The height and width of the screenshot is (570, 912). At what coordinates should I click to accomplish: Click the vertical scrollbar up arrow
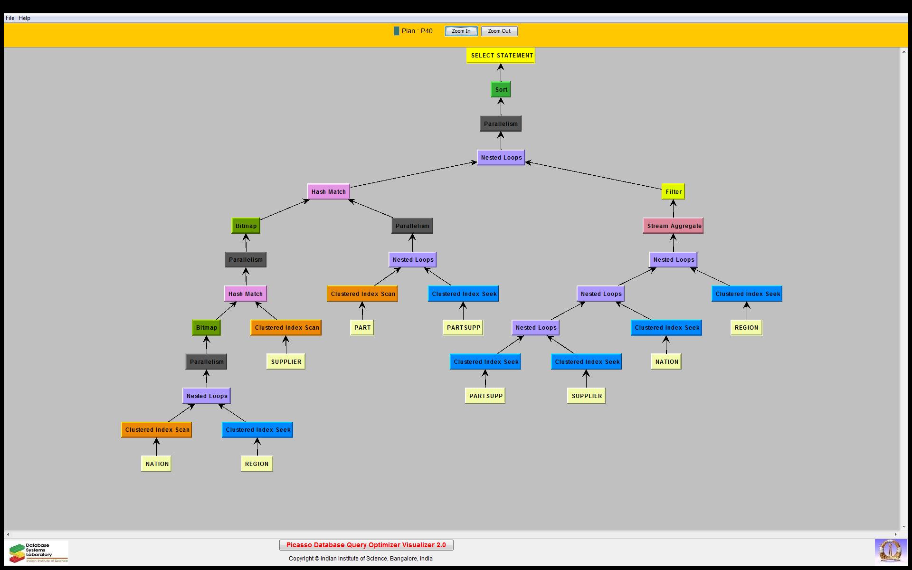pyautogui.click(x=903, y=51)
